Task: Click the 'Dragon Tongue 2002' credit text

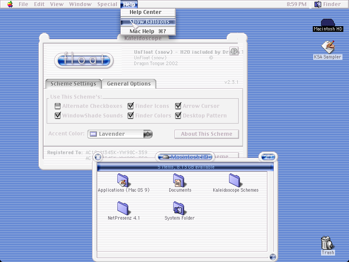Action: [x=156, y=63]
